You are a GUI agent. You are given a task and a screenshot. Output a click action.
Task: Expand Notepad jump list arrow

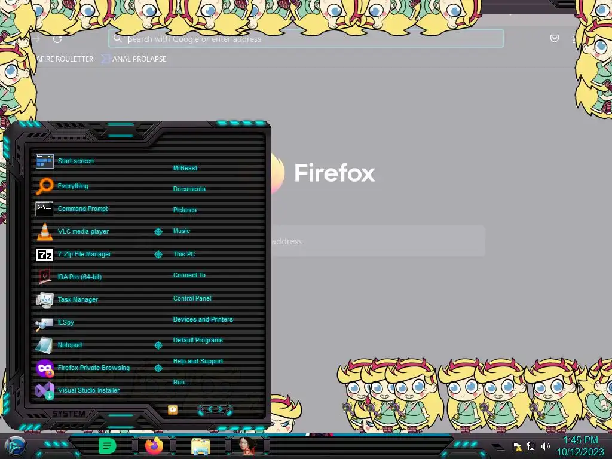[x=158, y=345]
